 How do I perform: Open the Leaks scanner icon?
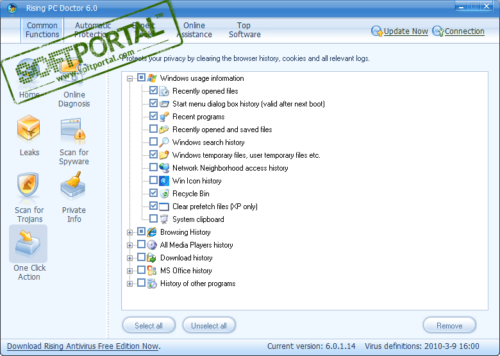(x=29, y=128)
